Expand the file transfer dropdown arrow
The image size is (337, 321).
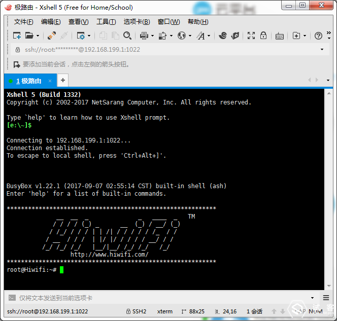click(x=171, y=35)
